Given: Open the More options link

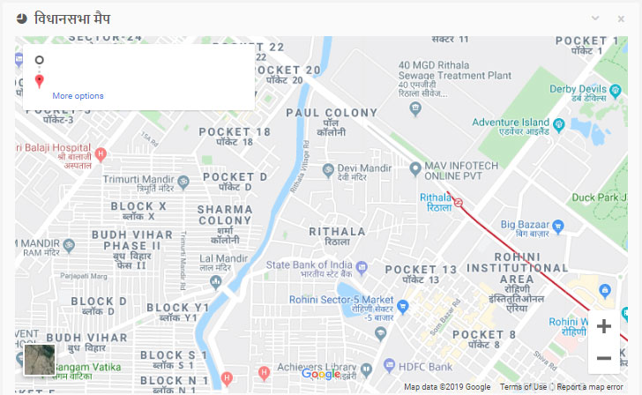Looking at the screenshot, I should pyautogui.click(x=78, y=96).
